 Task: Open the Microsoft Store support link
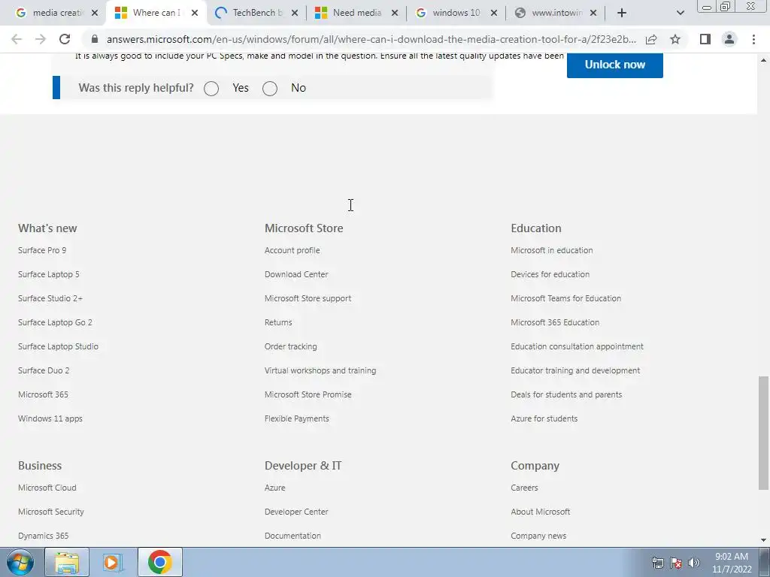point(308,298)
